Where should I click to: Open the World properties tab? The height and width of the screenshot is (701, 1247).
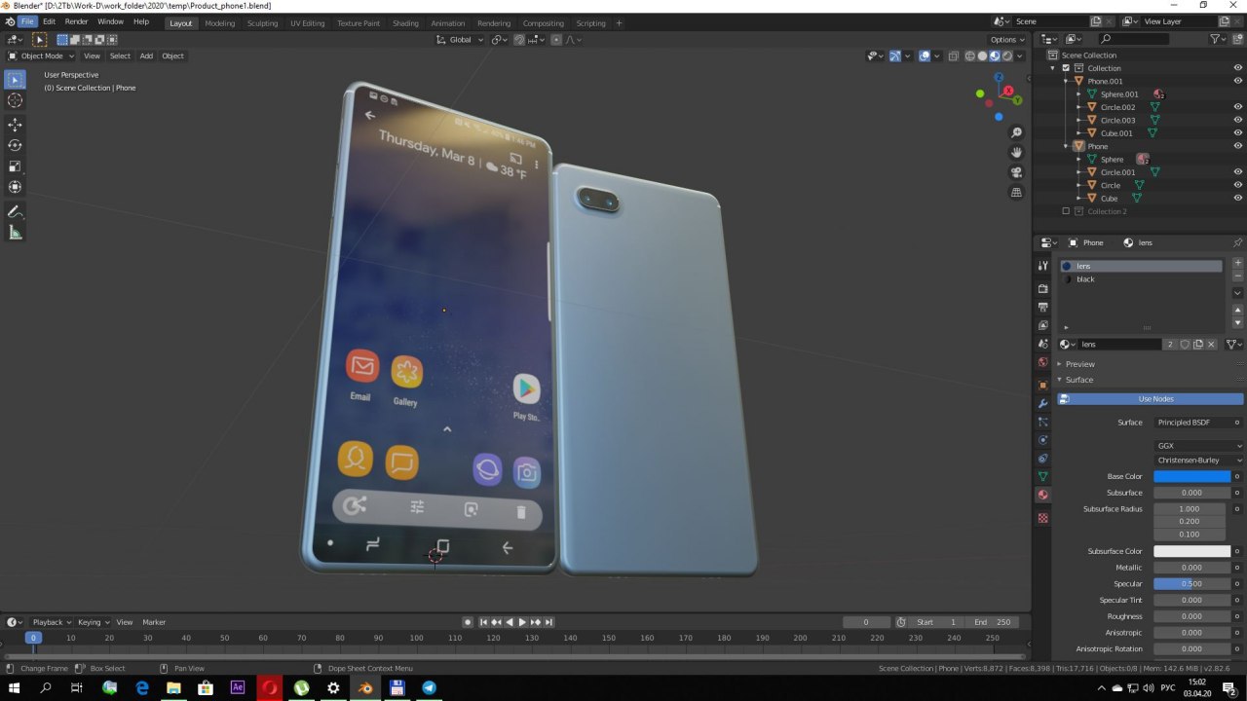1042,362
